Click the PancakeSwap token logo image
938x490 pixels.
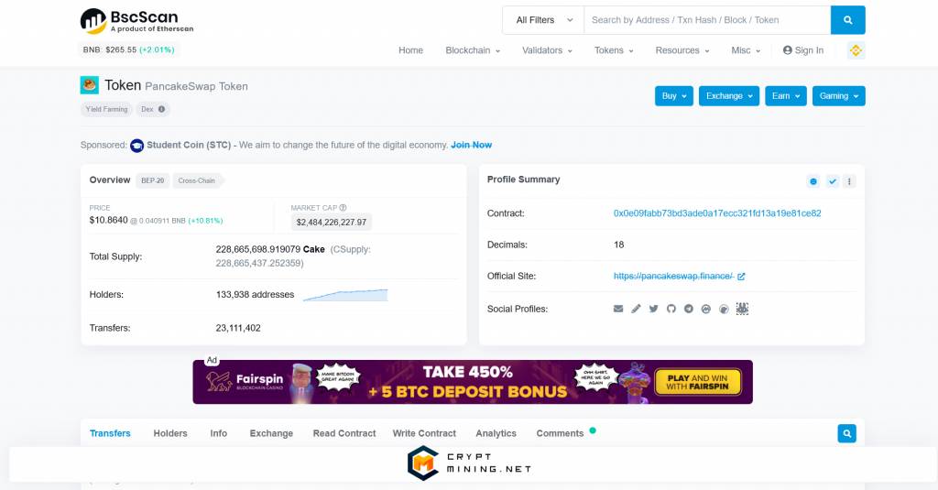tap(90, 85)
